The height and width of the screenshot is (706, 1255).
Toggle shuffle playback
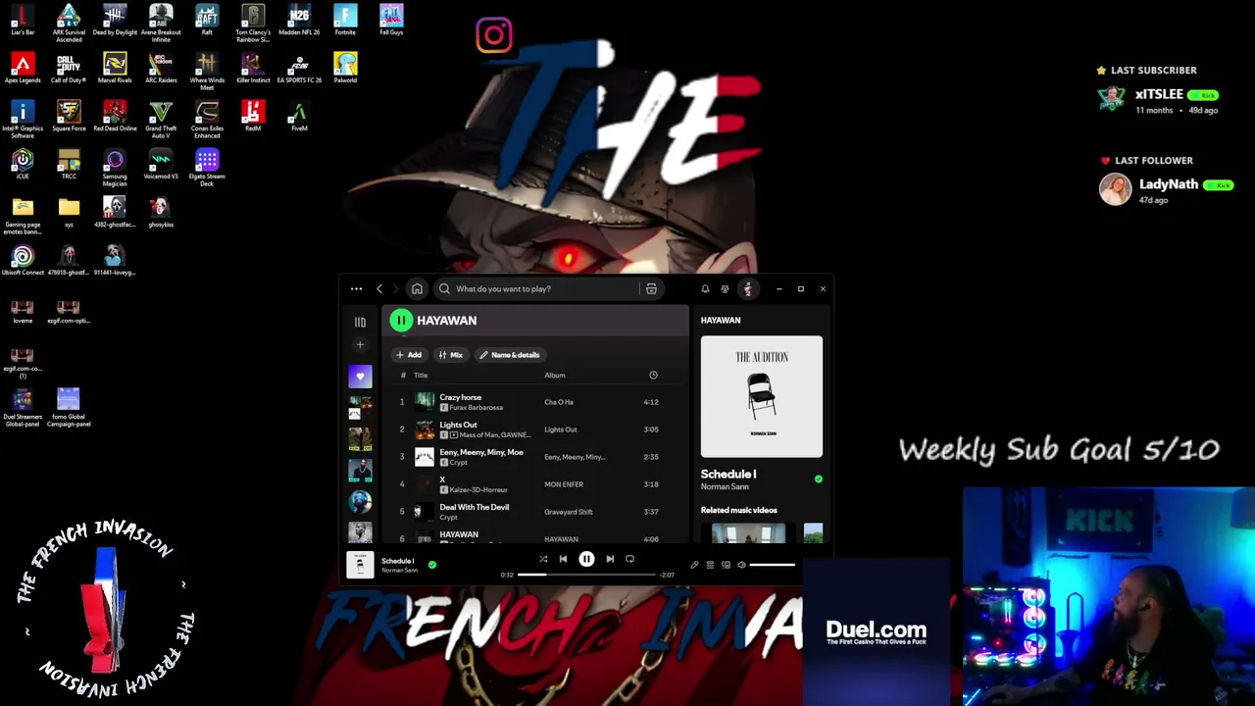point(543,560)
